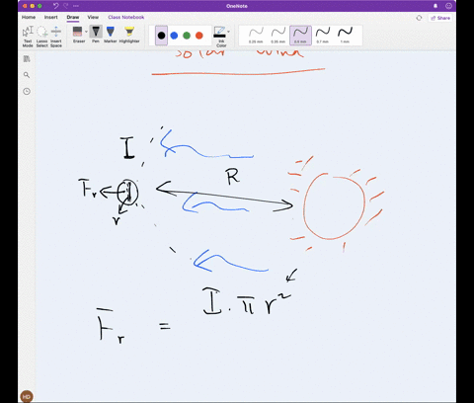Image resolution: width=474 pixels, height=403 pixels.
Task: Open the Class Notebook tab
Action: (x=126, y=17)
